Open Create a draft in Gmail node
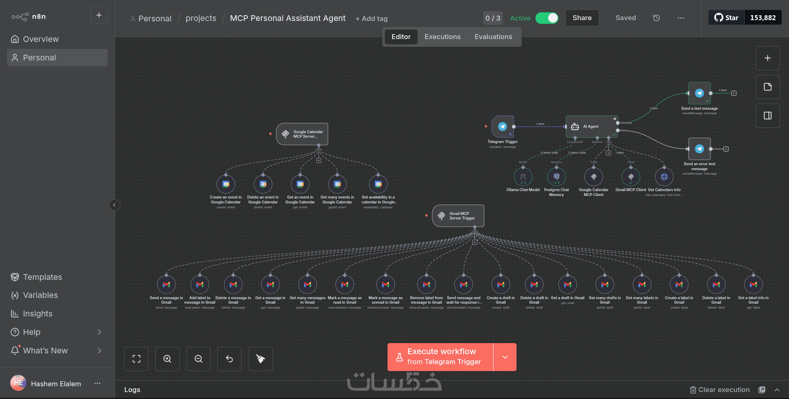789x399 pixels. click(x=501, y=285)
